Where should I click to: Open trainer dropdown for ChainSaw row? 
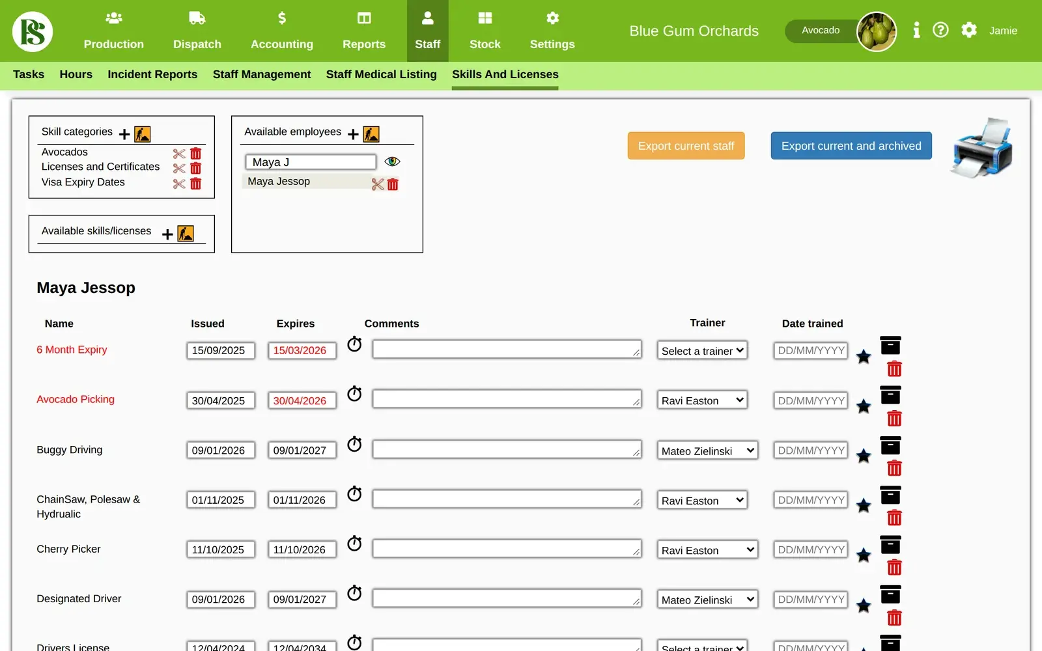702,500
